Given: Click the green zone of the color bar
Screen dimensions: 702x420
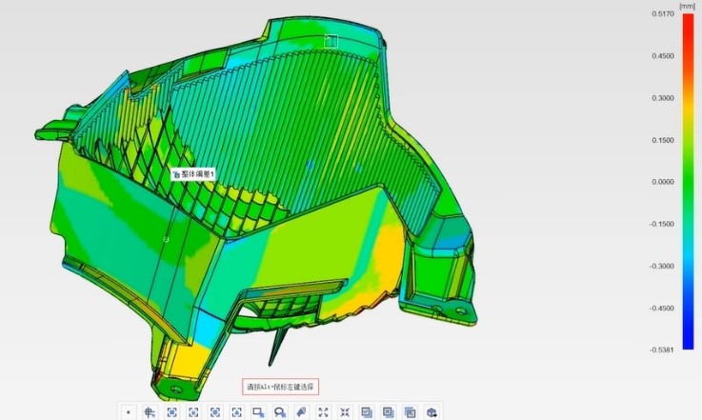Looking at the screenshot, I should pyautogui.click(x=687, y=181).
